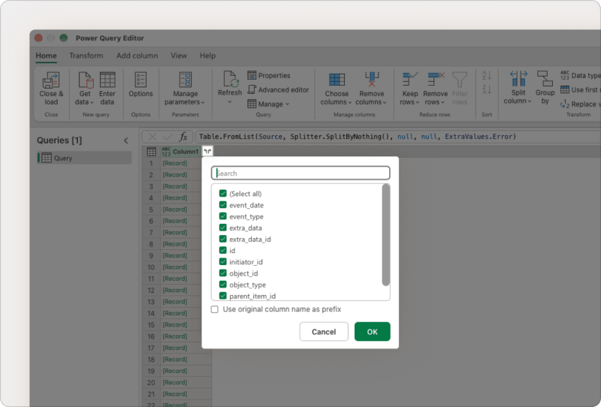Uncheck the initiator_id column
601x407 pixels.
point(222,262)
